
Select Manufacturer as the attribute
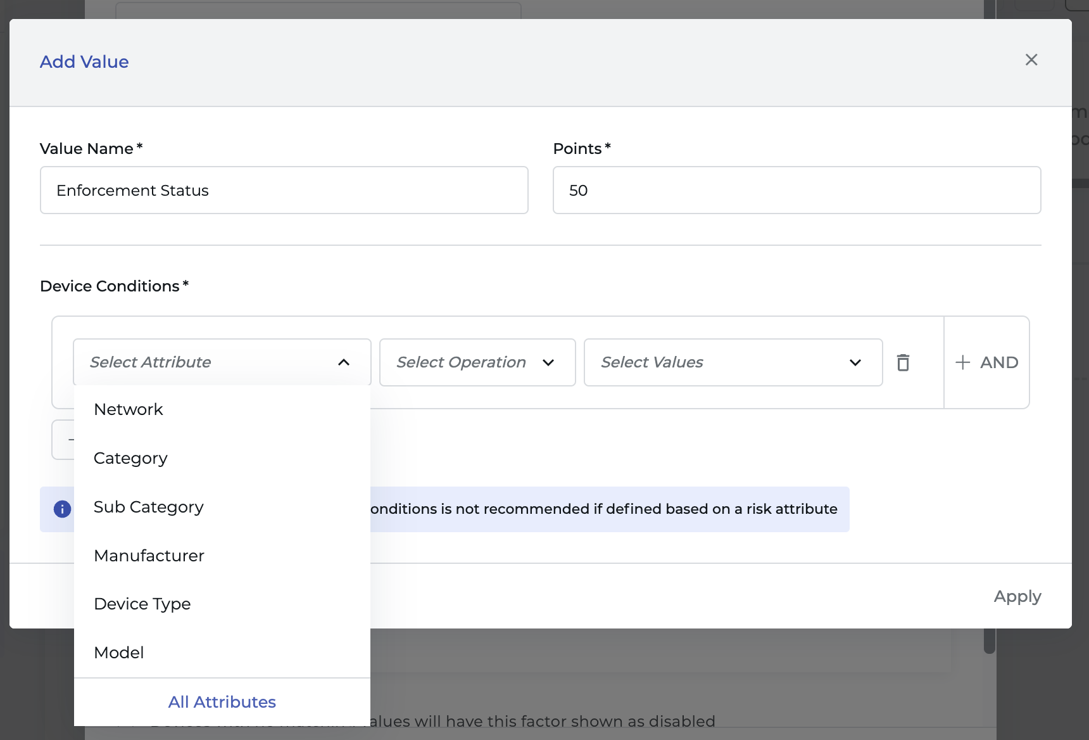(x=149, y=556)
